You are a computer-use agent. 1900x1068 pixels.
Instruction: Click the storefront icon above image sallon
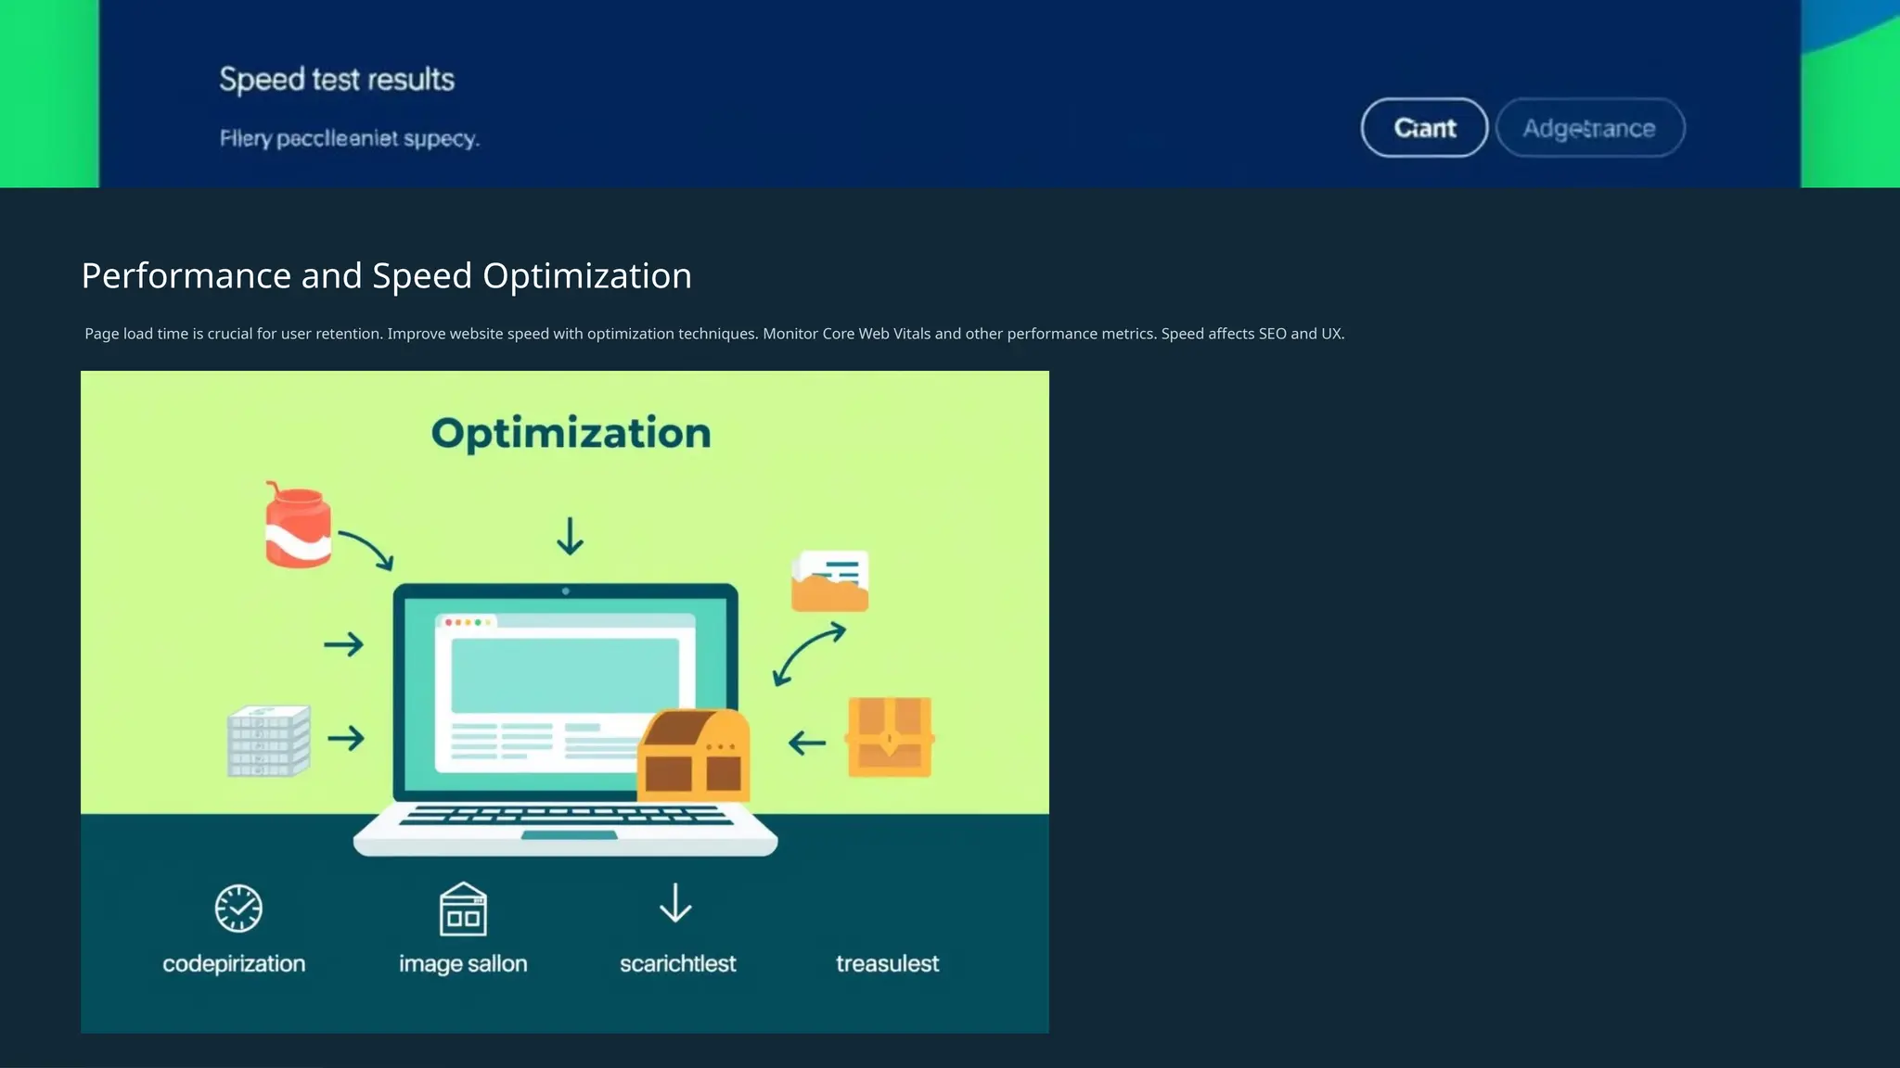[463, 909]
